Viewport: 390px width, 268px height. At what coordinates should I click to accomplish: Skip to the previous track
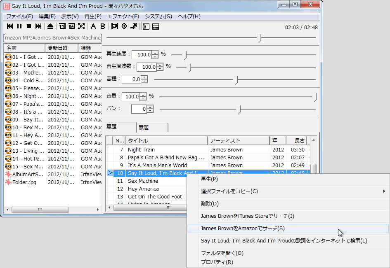(x=10, y=26)
